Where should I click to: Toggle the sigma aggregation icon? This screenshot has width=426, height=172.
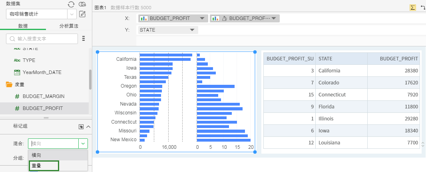(412, 8)
